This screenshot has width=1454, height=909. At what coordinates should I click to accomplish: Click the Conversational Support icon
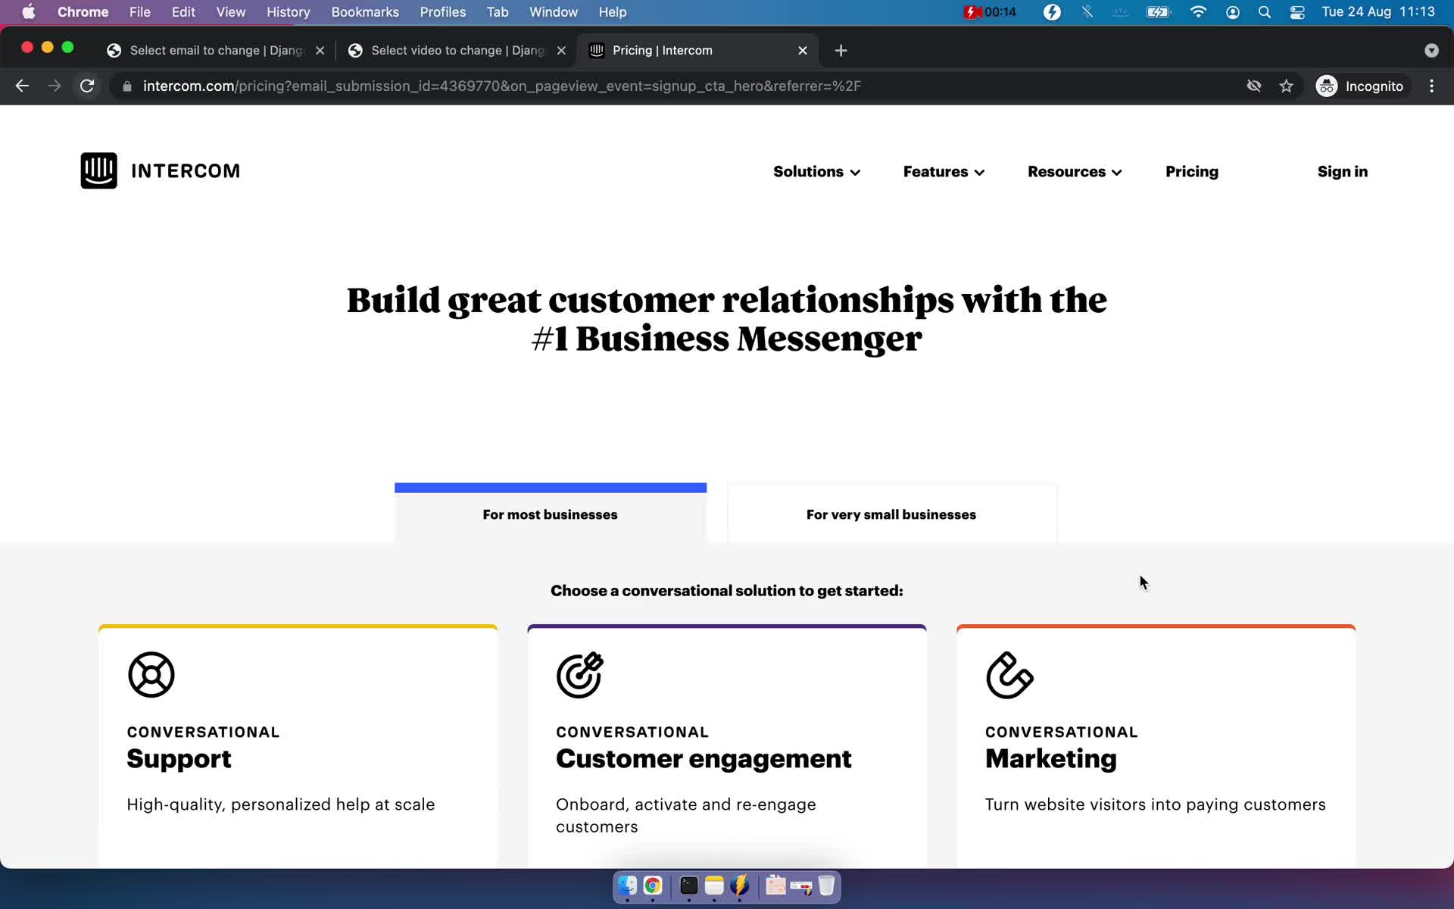coord(151,673)
